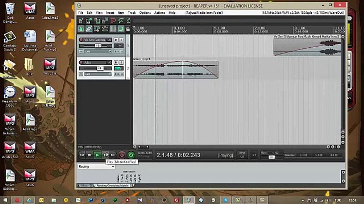Toggle the lock toolbar icon
Viewport: 364px width, 204px height.
[128, 29]
